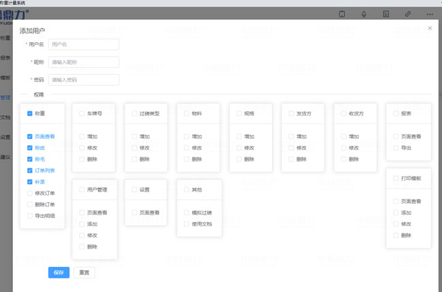
Task: Check 导出 under the 报表 card
Action: point(396,148)
